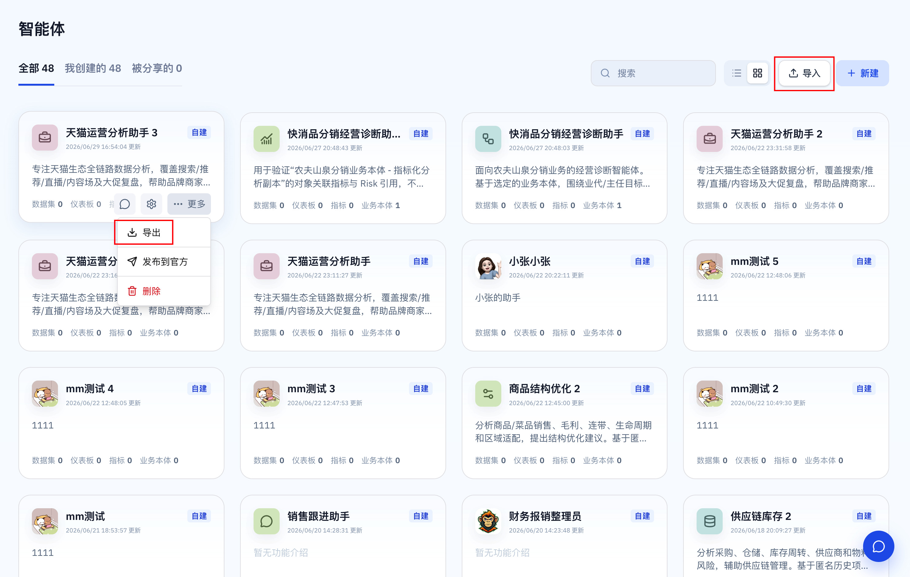Viewport: 910px width, 577px height.
Task: Click 暂无功能介绍 under 销售跟进助手
Action: point(281,553)
